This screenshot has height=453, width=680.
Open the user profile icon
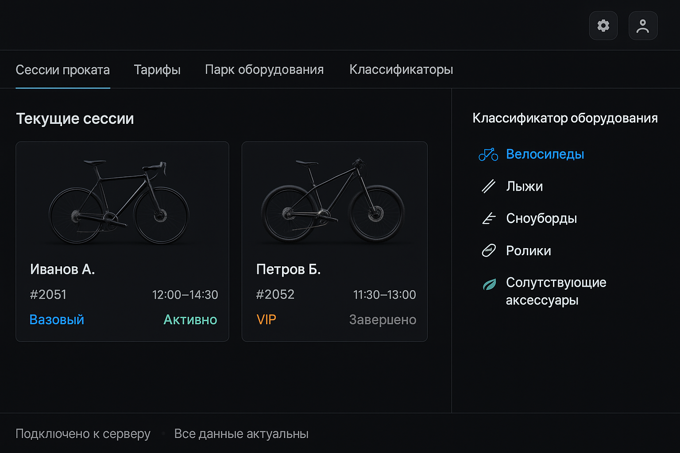coord(643,26)
